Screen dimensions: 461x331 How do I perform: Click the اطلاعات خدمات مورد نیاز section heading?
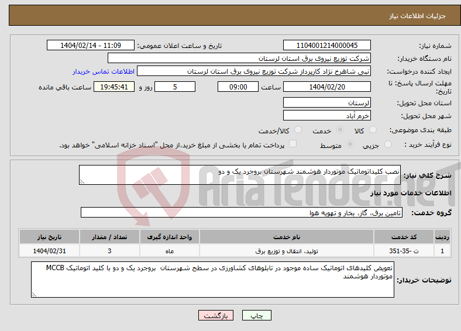click(411, 193)
